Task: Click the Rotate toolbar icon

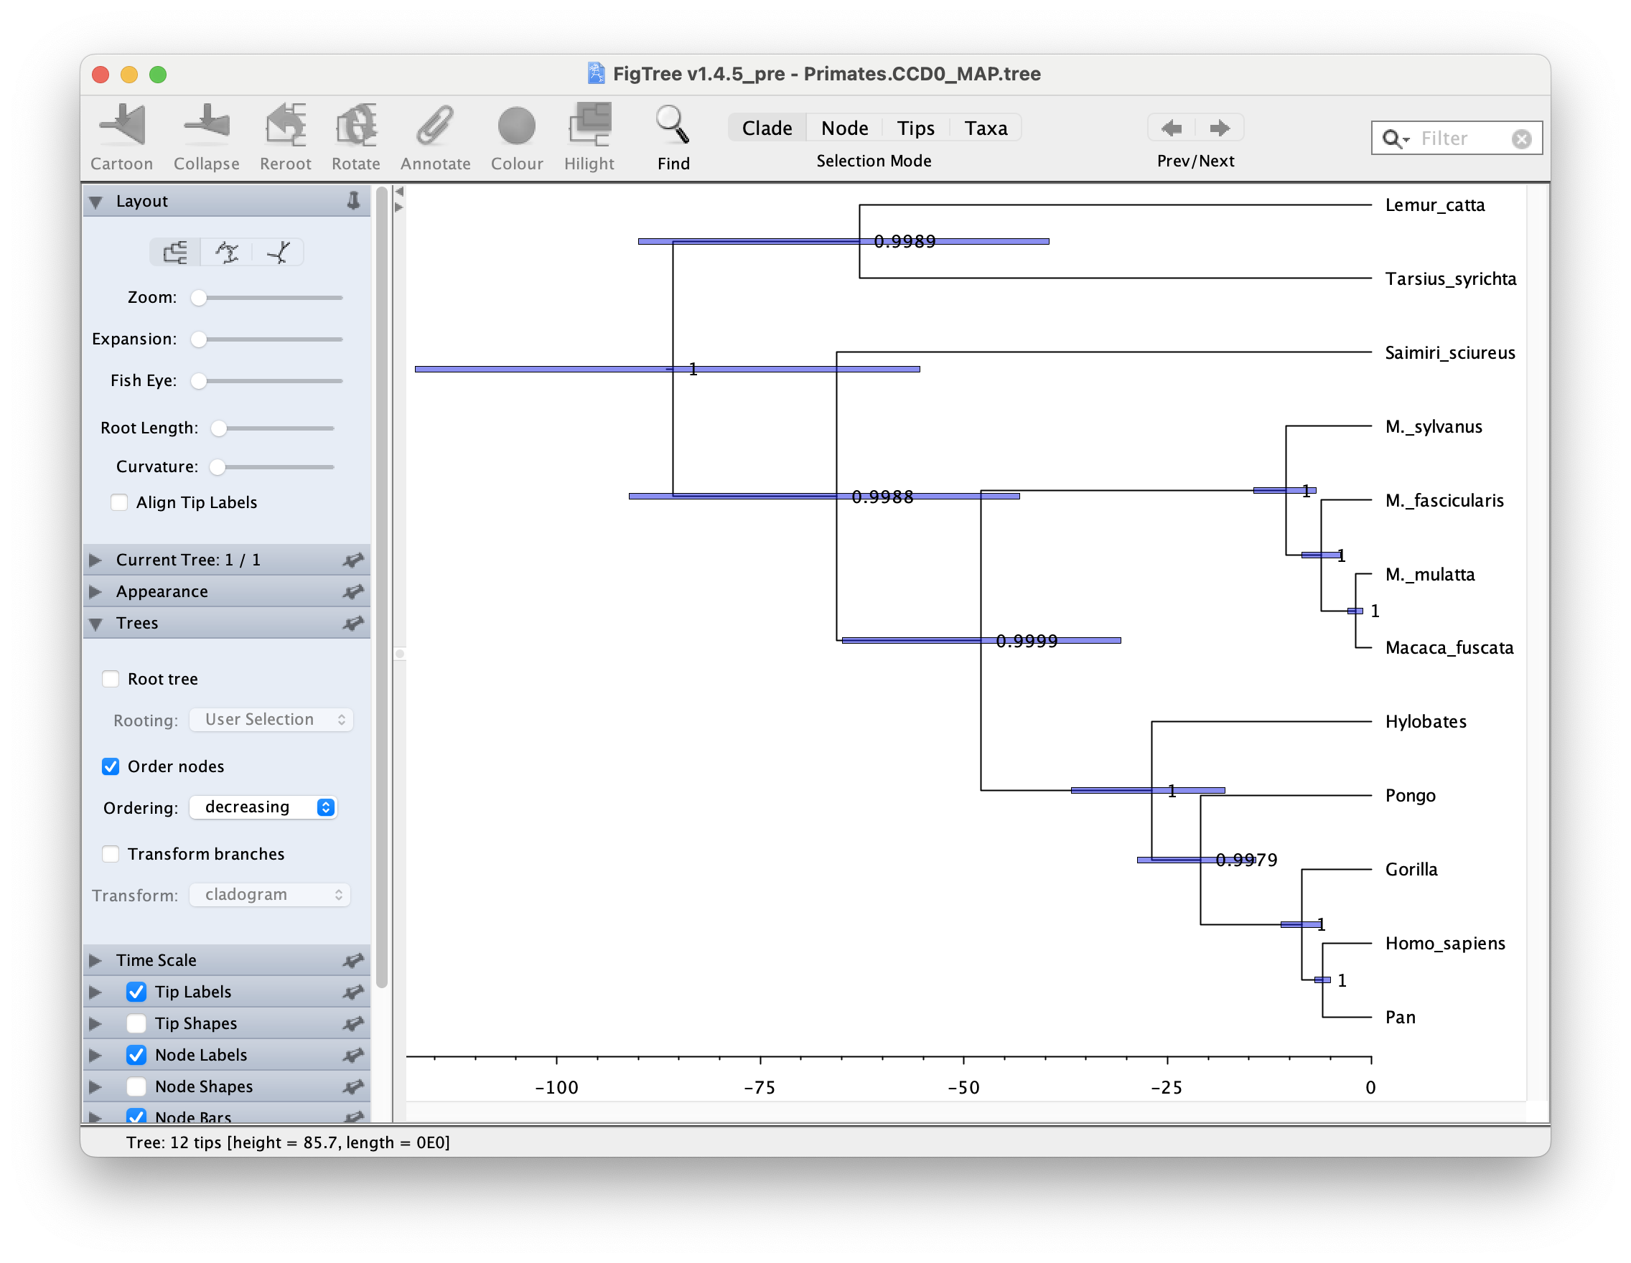Action: pos(355,126)
